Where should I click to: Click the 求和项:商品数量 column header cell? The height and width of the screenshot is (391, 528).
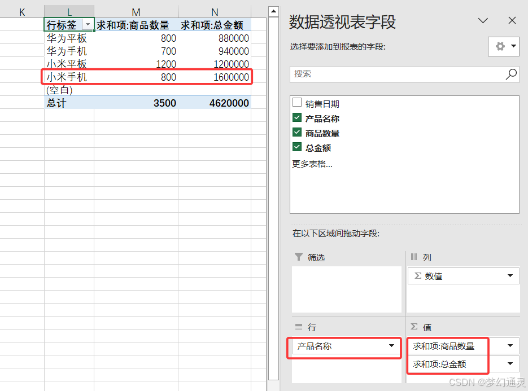pos(136,25)
